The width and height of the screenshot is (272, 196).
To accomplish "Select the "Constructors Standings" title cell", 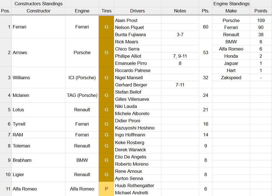I will click(x=39, y=4).
